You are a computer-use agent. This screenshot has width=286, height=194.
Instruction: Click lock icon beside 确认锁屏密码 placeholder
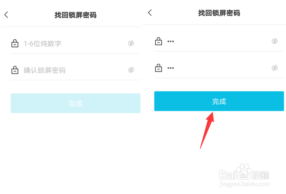pyautogui.click(x=15, y=70)
